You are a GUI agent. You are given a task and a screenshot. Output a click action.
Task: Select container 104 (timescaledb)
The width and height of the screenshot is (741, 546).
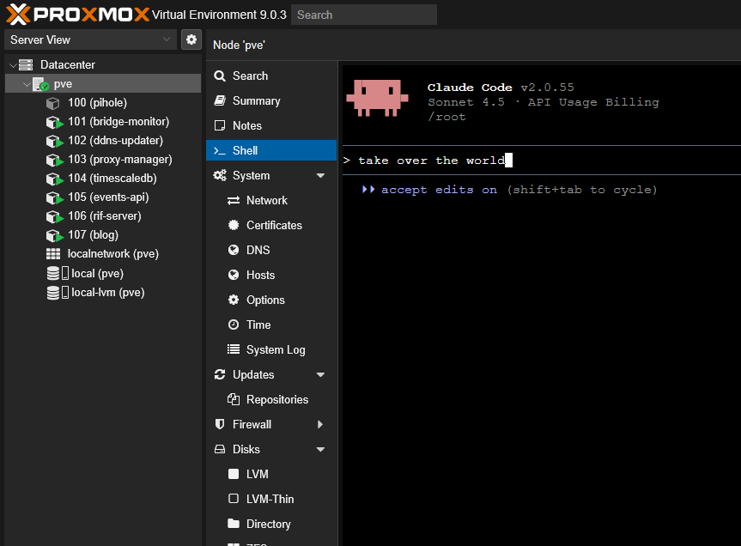coord(112,179)
